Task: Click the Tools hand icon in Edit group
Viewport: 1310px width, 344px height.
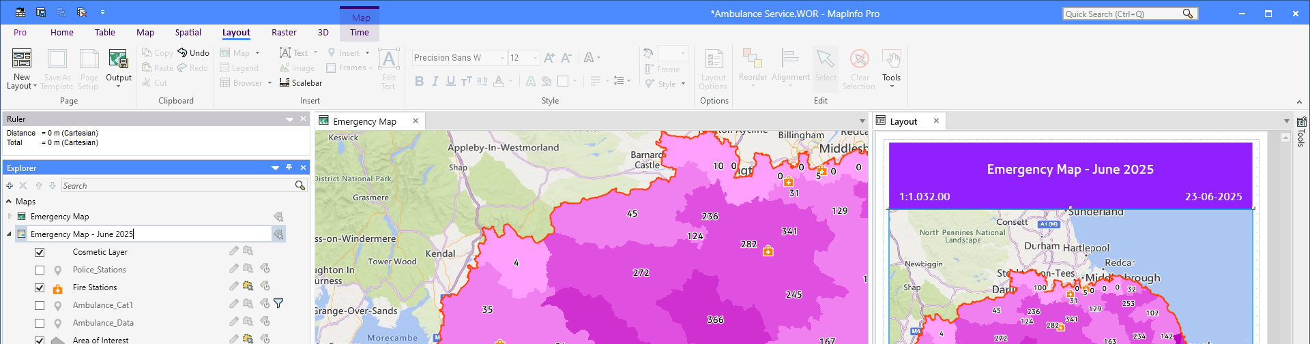Action: (891, 59)
